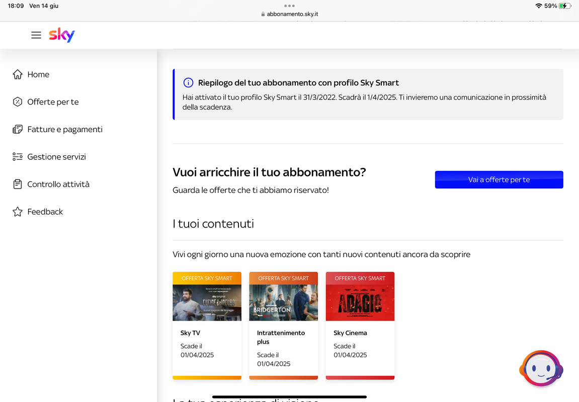
Task: Click Vuoi arricchire il tuo abbonamento heading
Action: 269,172
